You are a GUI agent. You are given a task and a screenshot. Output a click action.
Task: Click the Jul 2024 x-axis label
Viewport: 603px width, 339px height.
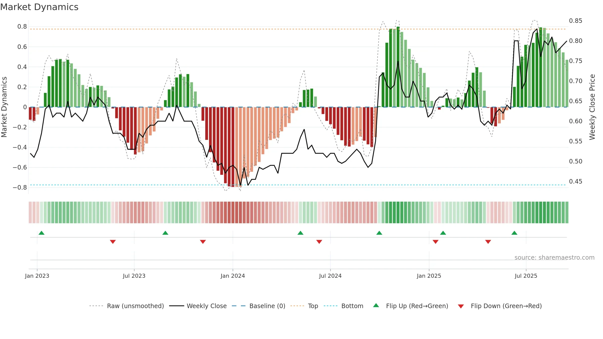330,276
